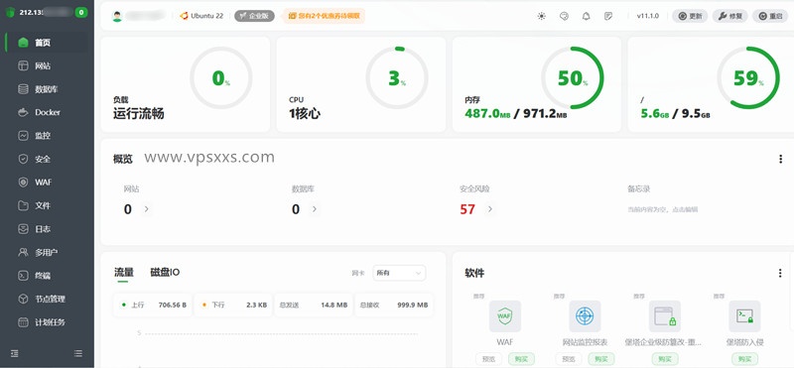The width and height of the screenshot is (794, 368).
Task: Click 购买 under WAF software
Action: (x=521, y=359)
